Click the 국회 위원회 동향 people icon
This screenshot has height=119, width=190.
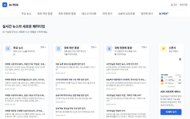pyautogui.click(x=109, y=49)
